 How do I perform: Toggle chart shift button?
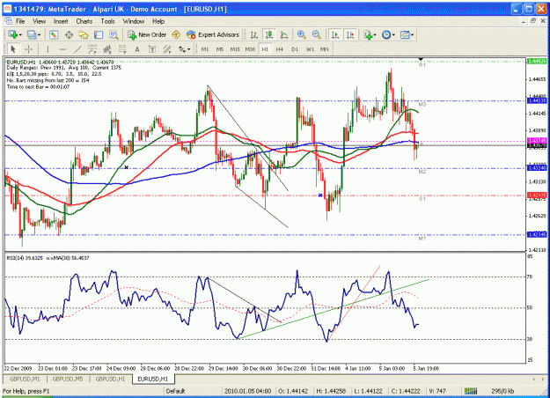350,34
